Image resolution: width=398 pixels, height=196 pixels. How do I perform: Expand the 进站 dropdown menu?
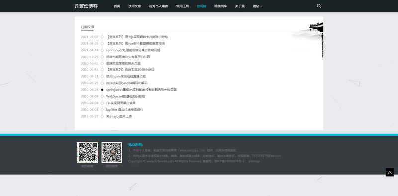(257, 6)
